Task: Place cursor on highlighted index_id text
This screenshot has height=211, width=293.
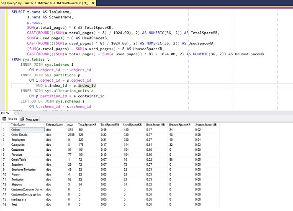Action: tap(87, 85)
